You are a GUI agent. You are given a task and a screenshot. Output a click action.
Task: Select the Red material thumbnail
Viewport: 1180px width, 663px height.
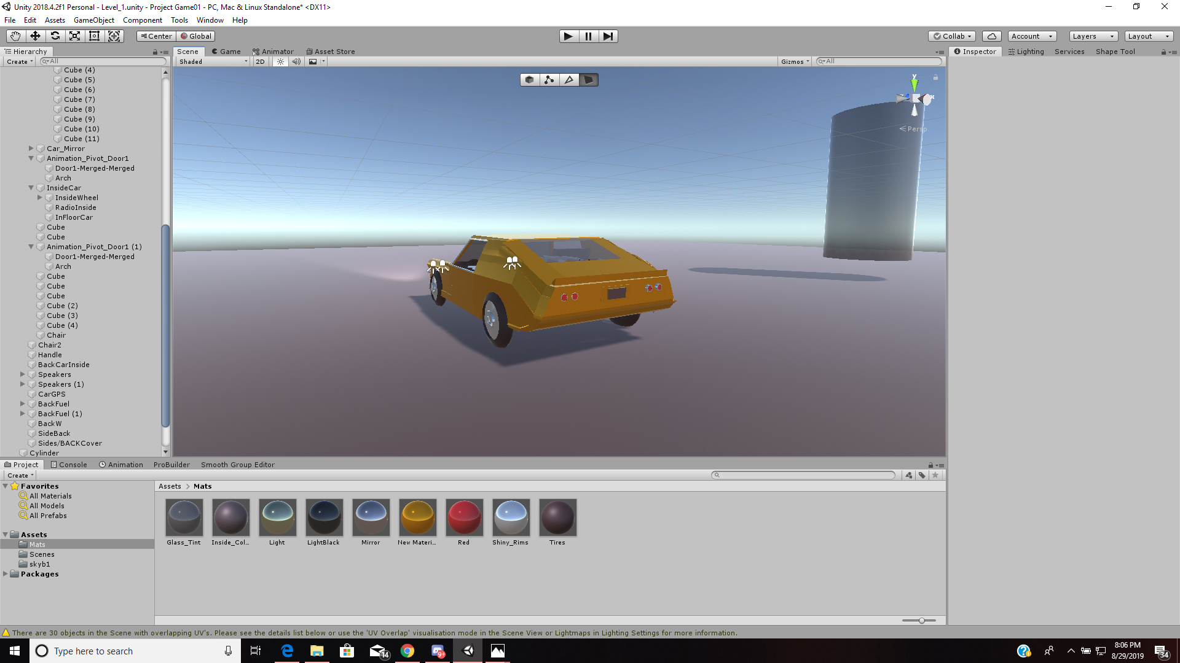pyautogui.click(x=464, y=518)
